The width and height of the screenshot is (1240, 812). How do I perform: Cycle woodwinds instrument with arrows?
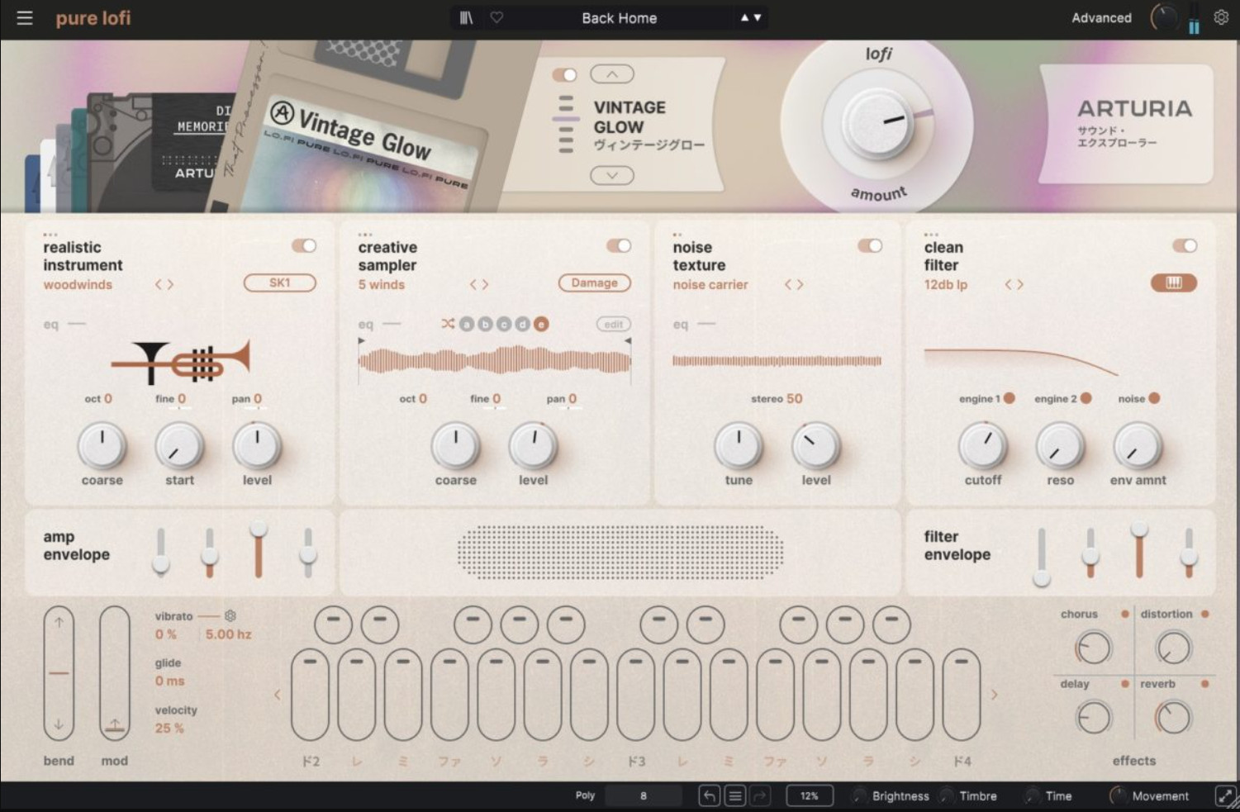(x=164, y=284)
